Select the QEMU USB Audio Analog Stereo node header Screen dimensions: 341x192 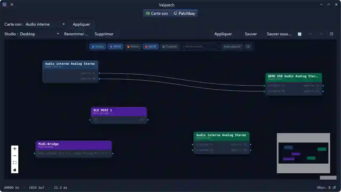tap(294, 77)
